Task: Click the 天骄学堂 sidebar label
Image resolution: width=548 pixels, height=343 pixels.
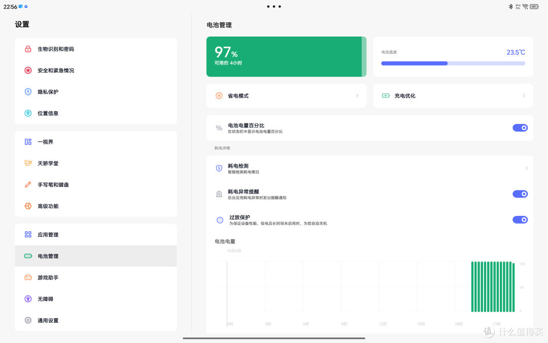Action: tap(48, 163)
